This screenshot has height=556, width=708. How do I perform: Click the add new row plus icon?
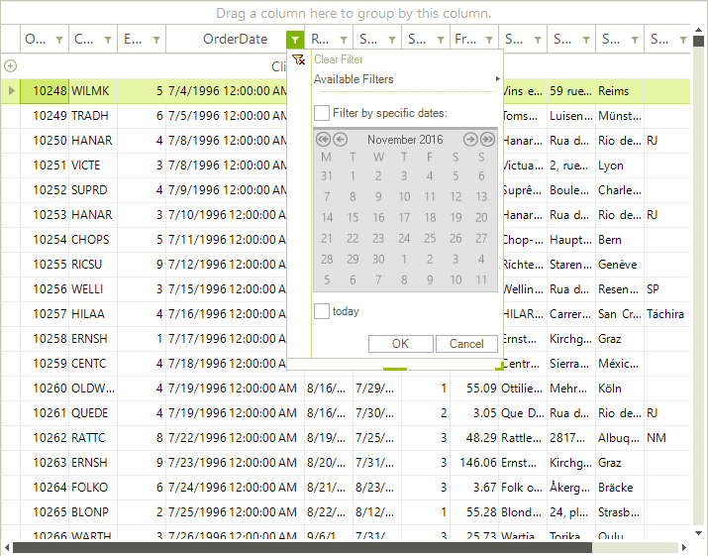(10, 66)
